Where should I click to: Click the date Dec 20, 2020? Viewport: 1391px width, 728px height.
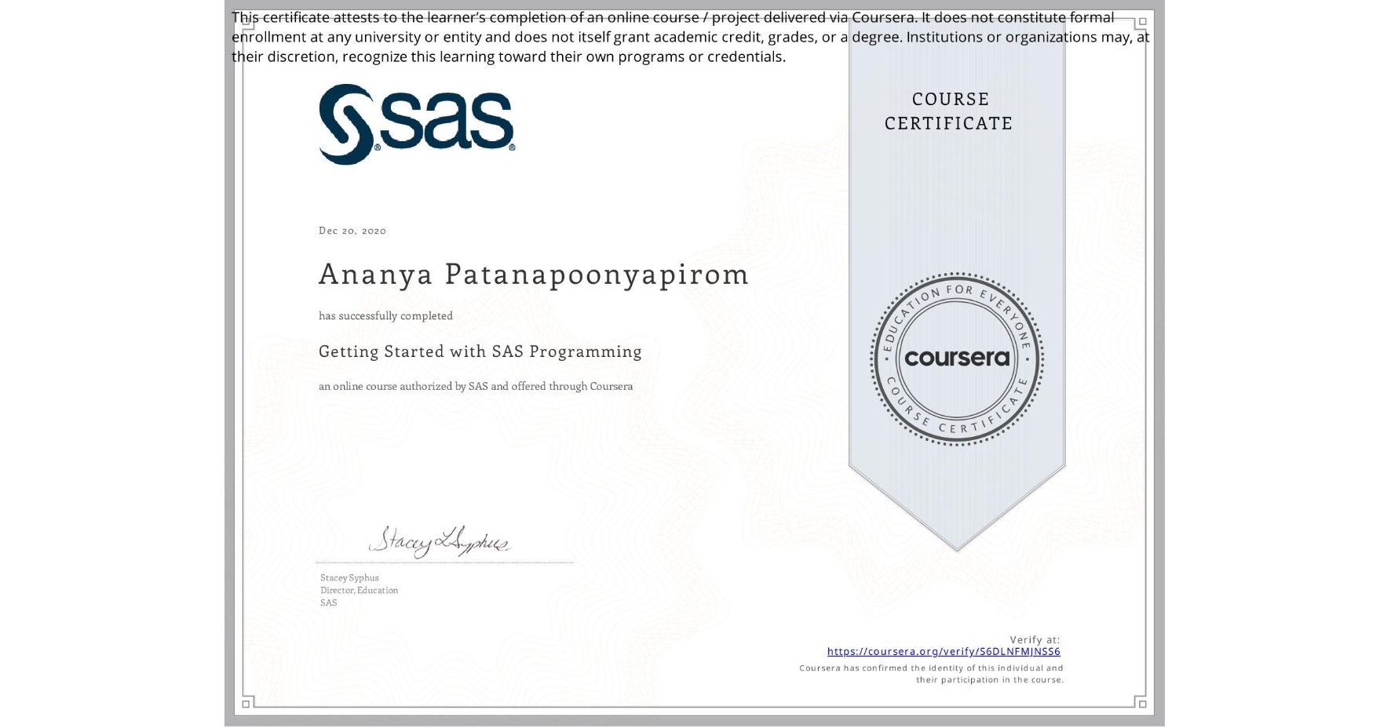(x=352, y=231)
